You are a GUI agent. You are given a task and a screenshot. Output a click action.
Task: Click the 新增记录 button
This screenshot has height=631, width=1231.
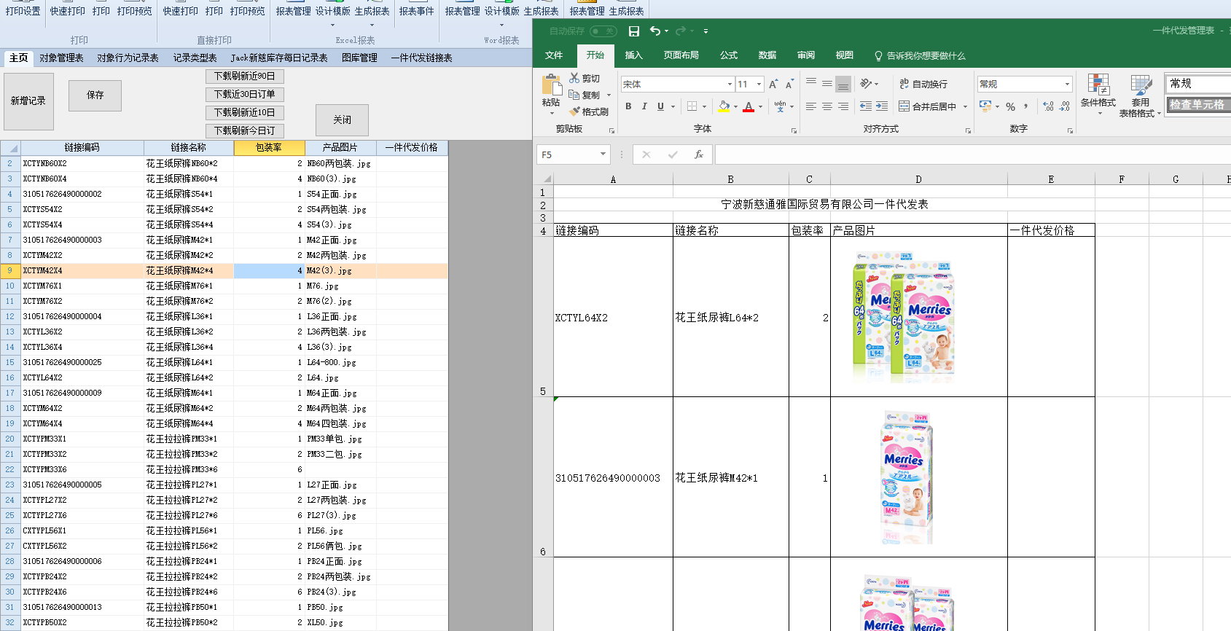click(x=28, y=101)
